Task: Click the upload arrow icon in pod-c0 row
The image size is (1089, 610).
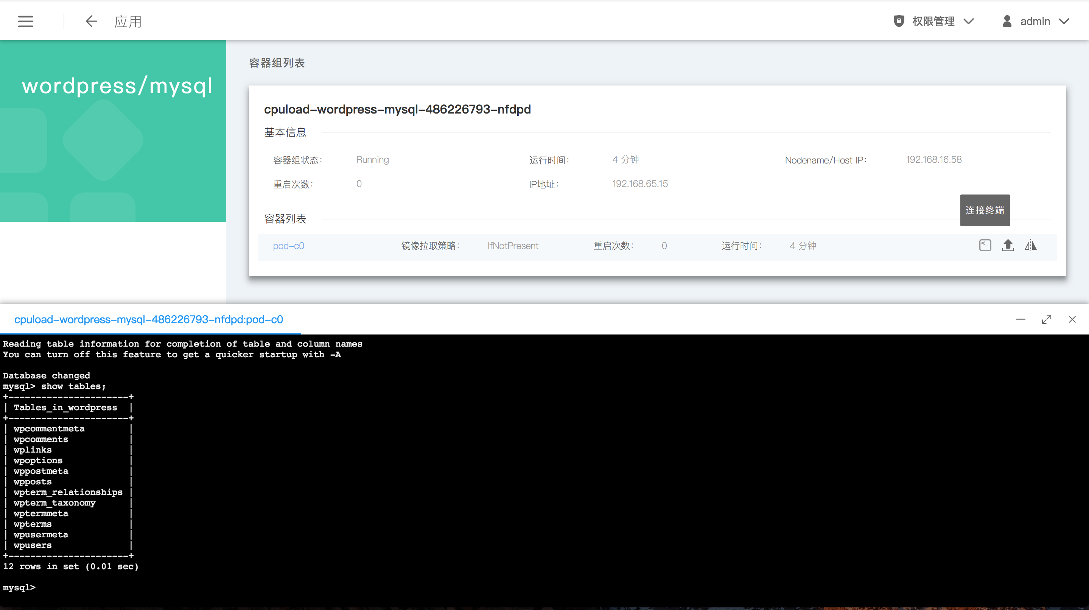Action: (1008, 245)
